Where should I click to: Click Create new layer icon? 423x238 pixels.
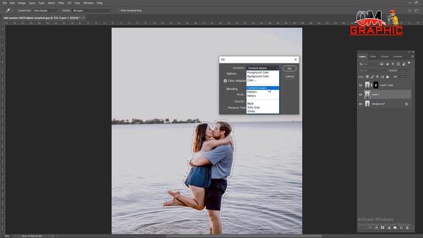tap(401, 227)
